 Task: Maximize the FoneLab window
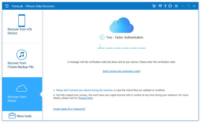pyautogui.click(x=189, y=6)
